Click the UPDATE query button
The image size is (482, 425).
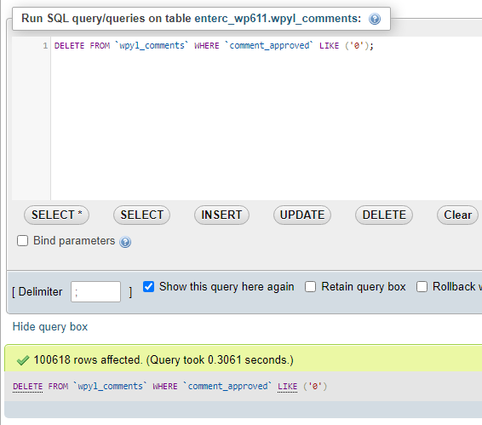click(x=302, y=215)
